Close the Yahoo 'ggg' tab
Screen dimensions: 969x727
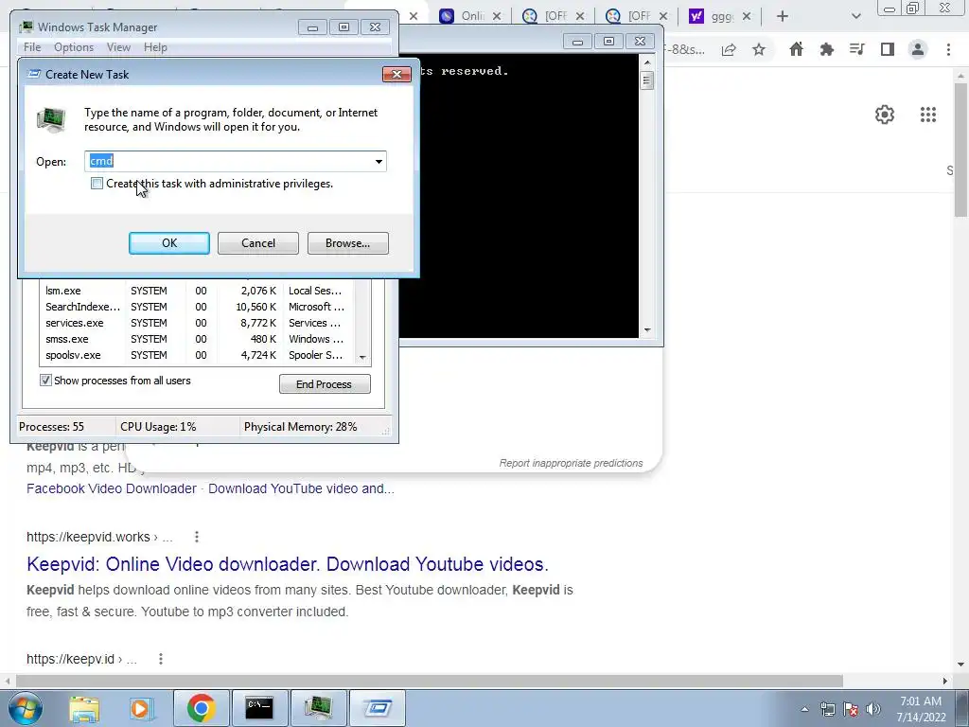747,16
